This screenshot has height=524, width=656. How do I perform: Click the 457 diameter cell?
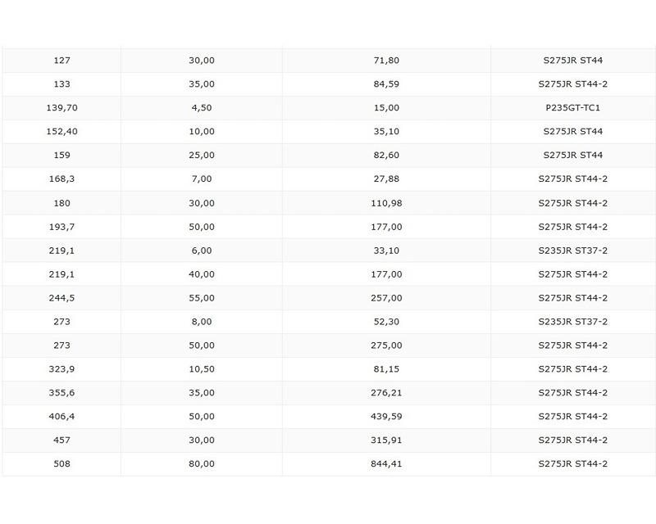point(61,440)
